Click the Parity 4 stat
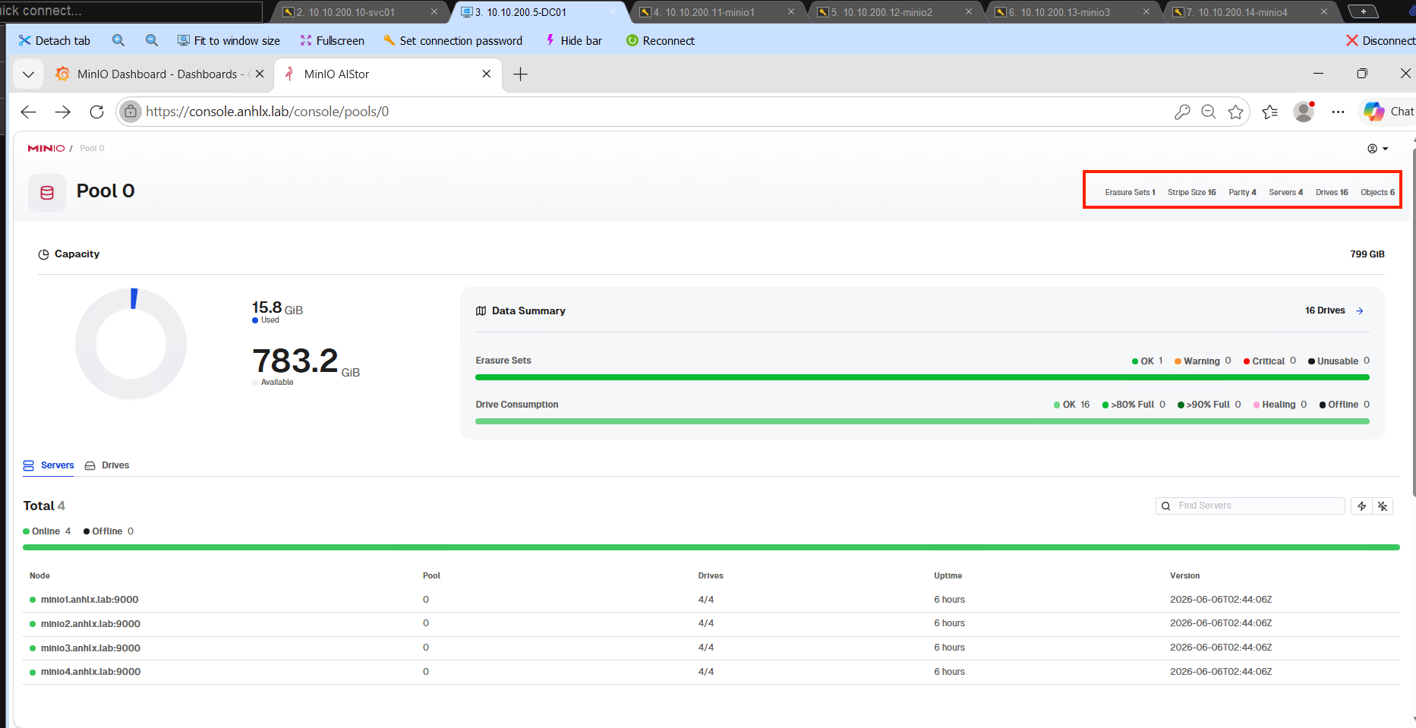Image resolution: width=1416 pixels, height=728 pixels. point(1242,193)
